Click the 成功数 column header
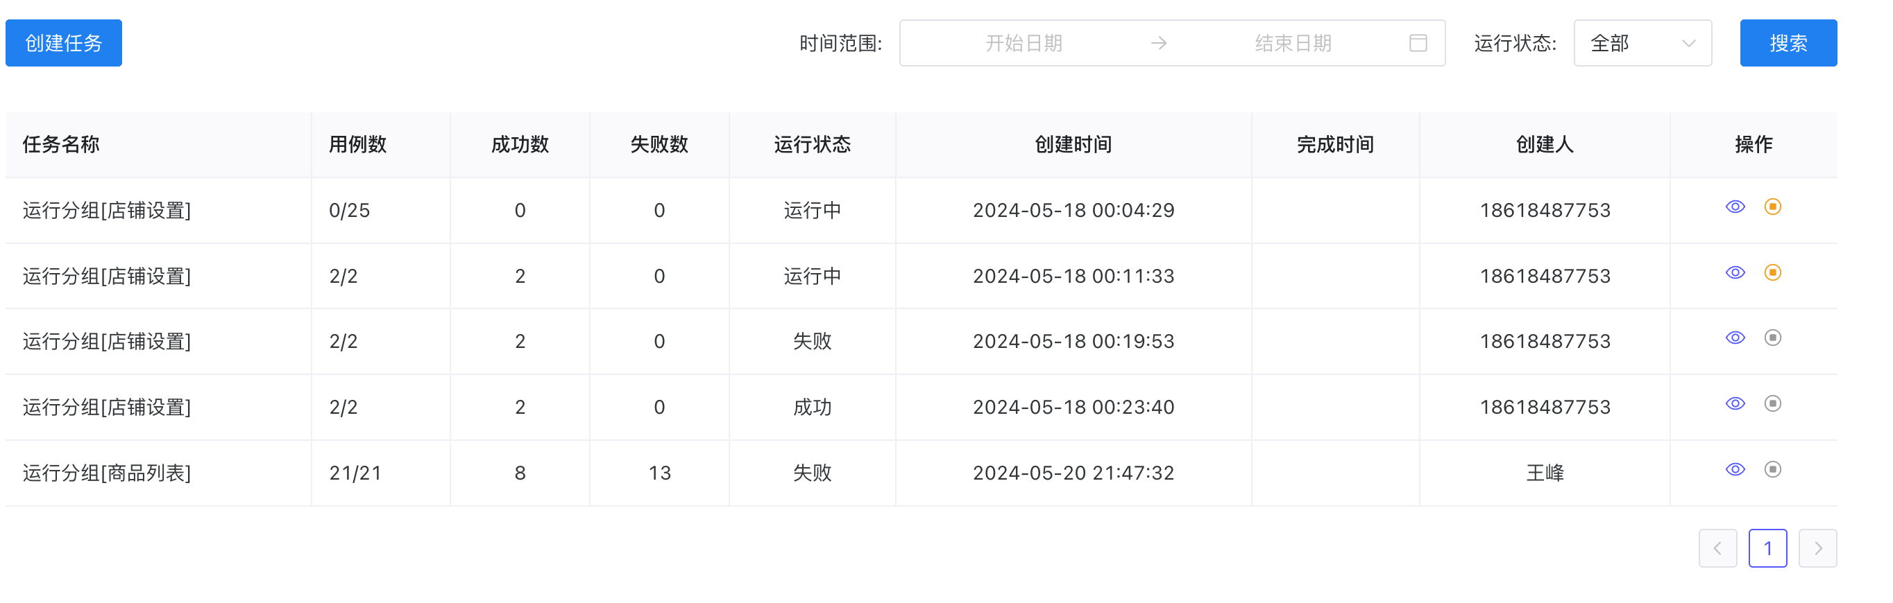This screenshot has height=603, width=1893. pyautogui.click(x=520, y=145)
